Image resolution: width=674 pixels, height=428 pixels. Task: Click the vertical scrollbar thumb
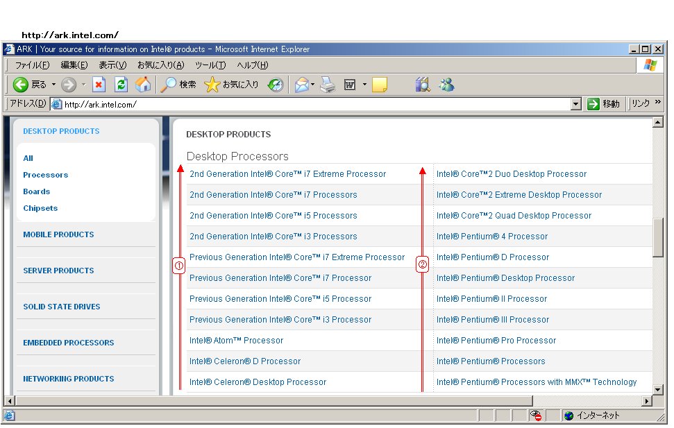point(658,236)
